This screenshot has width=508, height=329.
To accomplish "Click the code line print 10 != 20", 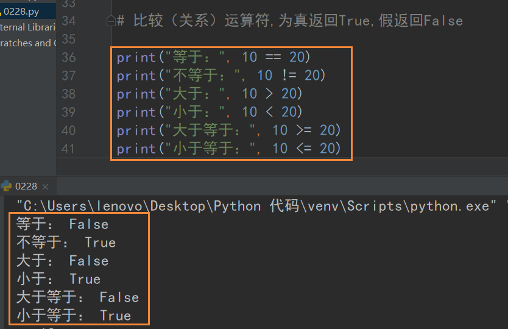I will tap(221, 76).
